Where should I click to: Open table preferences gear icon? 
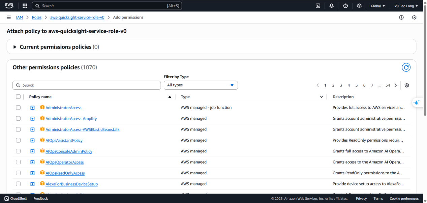pos(407,85)
